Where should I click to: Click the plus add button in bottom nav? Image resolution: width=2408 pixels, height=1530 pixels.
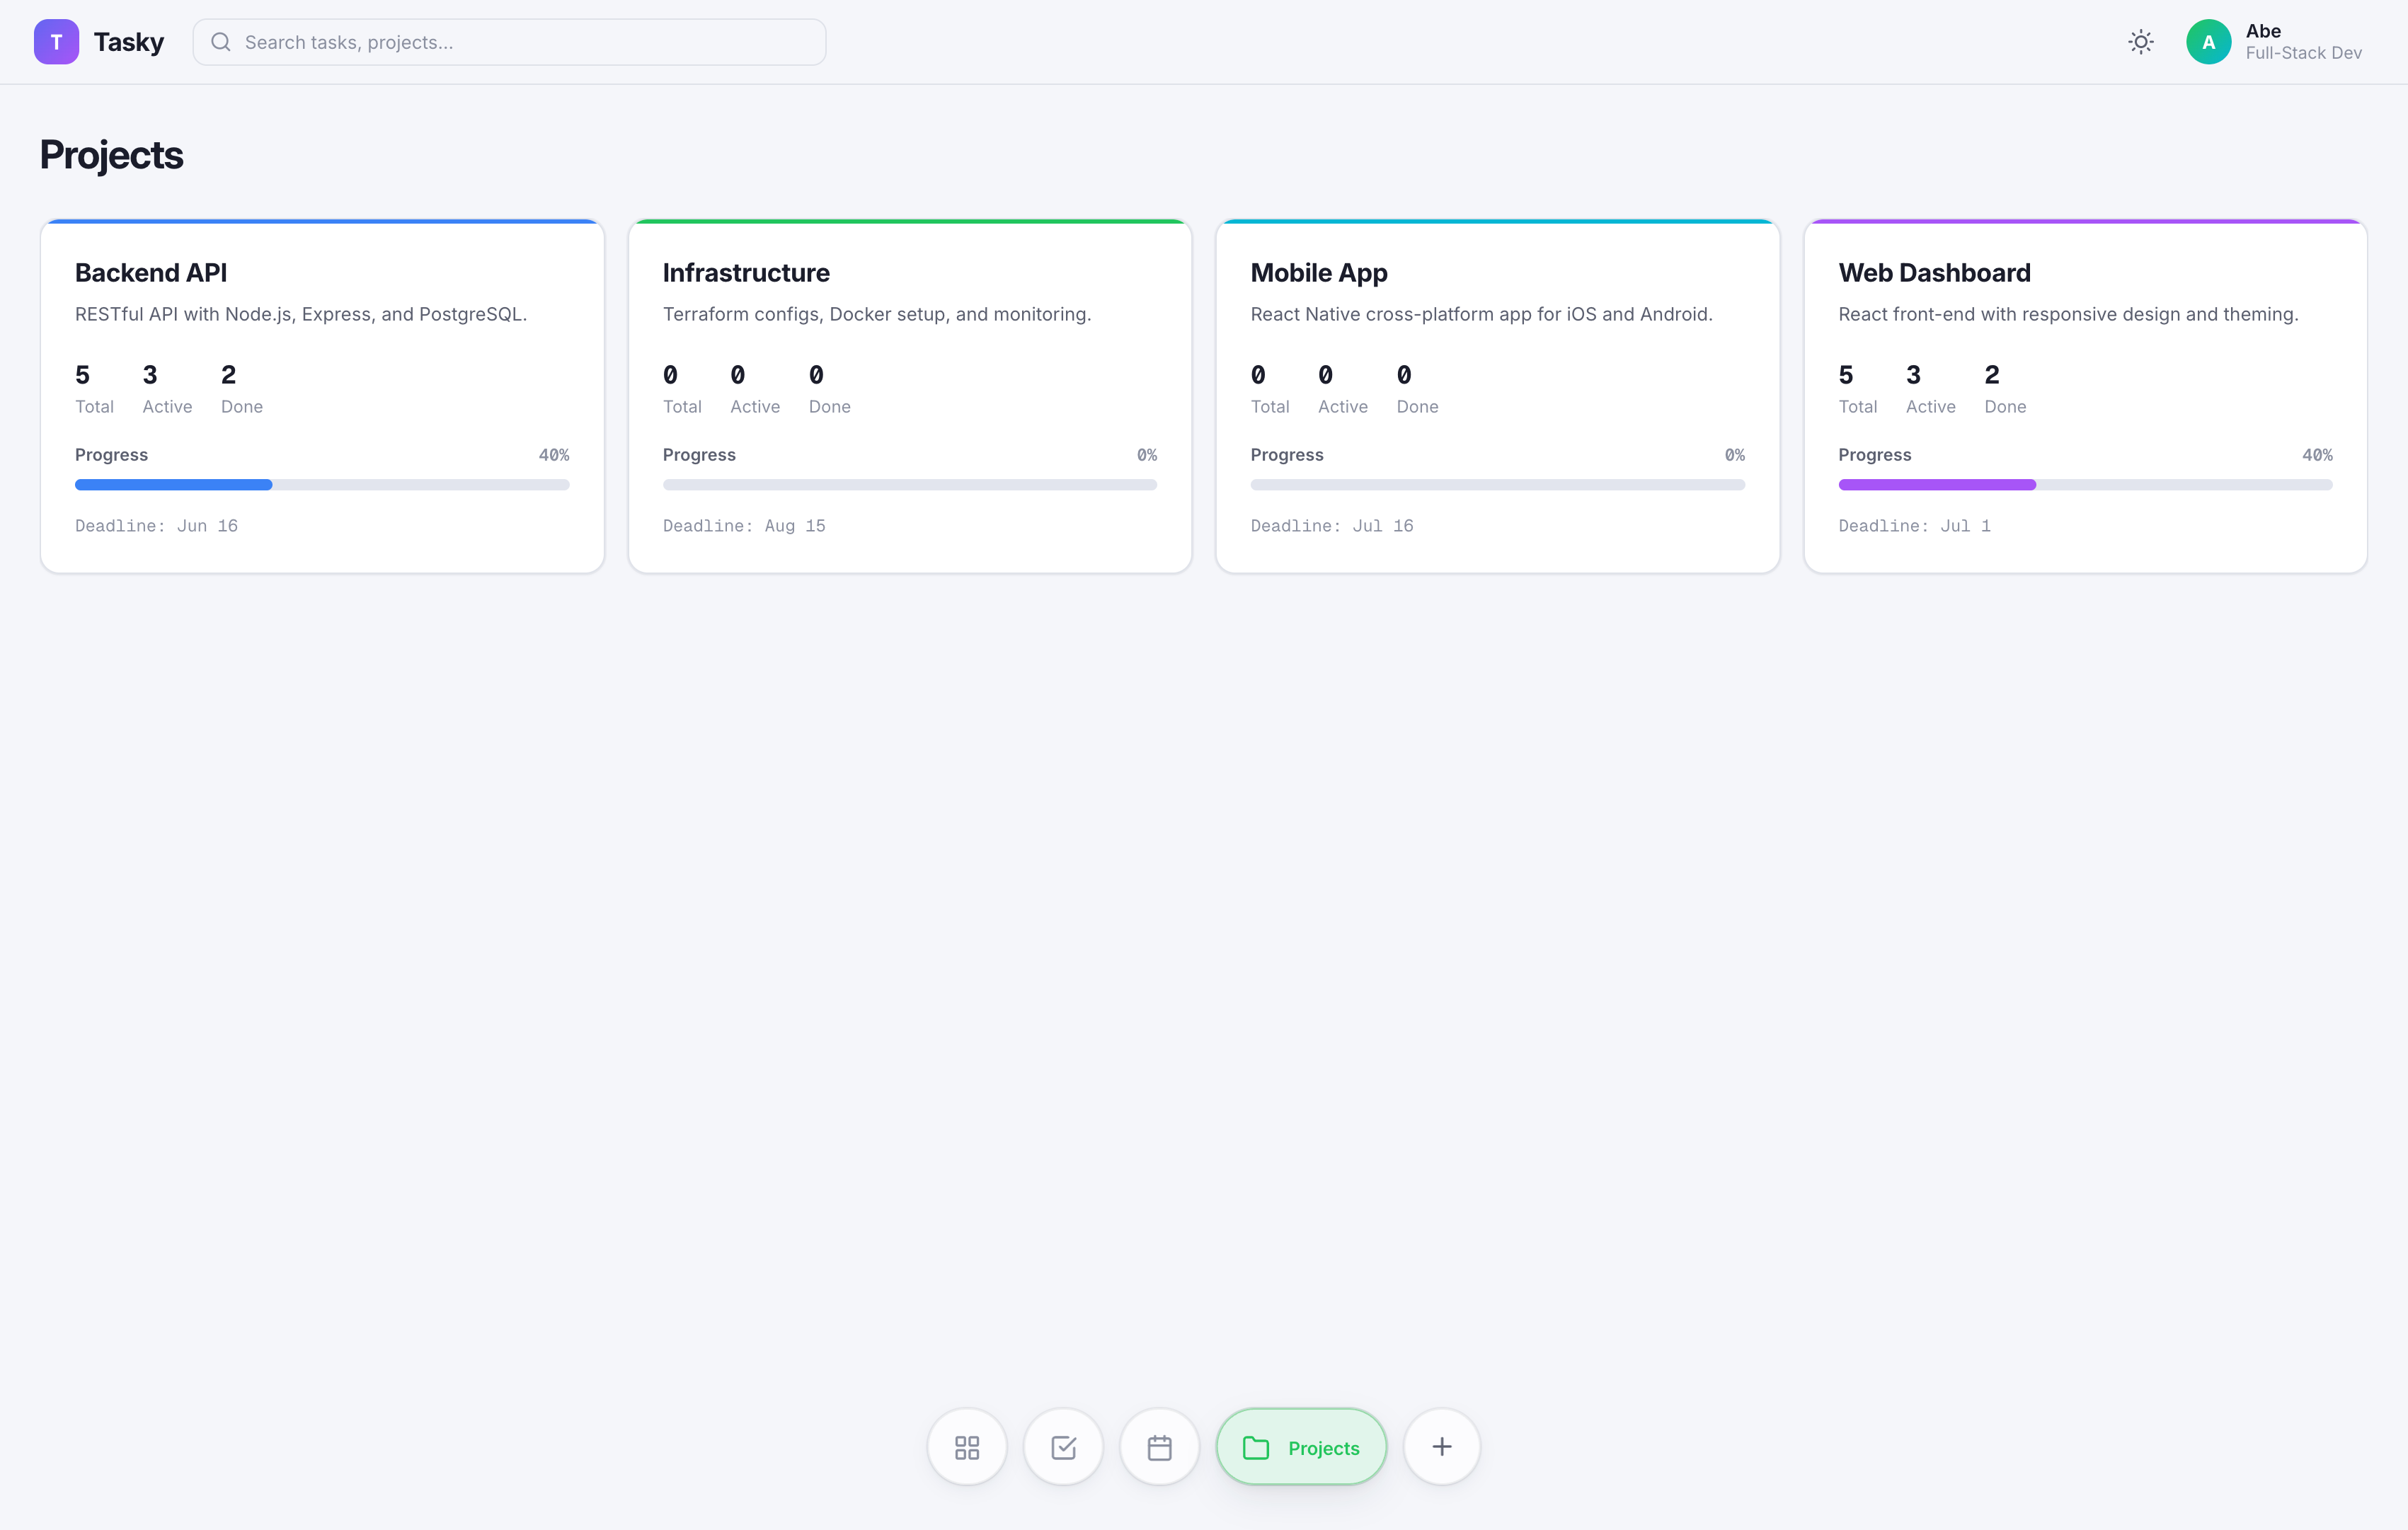click(1441, 1447)
